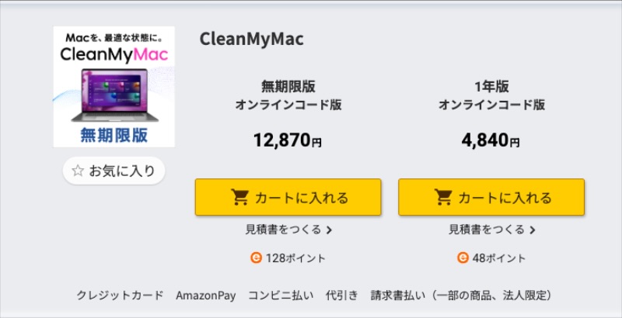Add 無期限版 to cart with カートに入れる

tap(288, 197)
